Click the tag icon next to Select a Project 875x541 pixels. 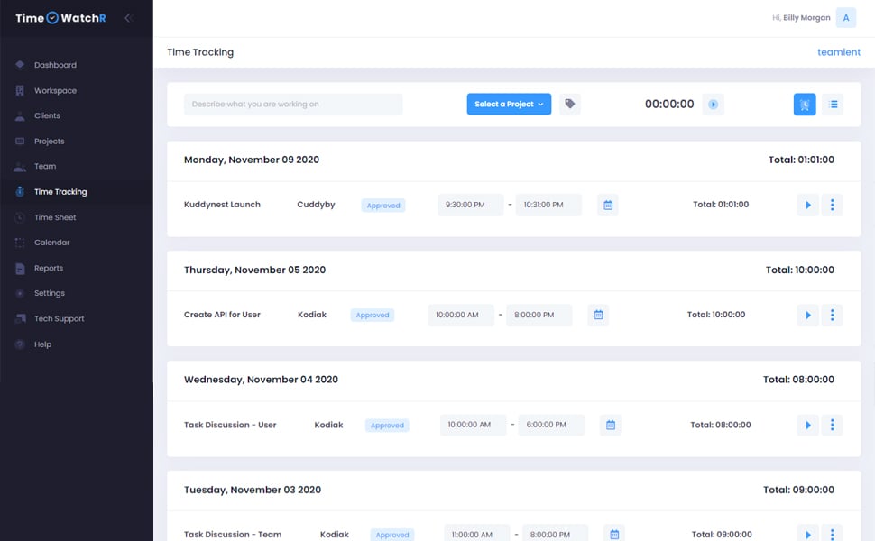(569, 104)
